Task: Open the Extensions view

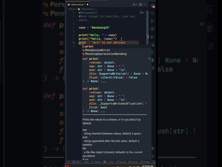Action: (152, 29)
